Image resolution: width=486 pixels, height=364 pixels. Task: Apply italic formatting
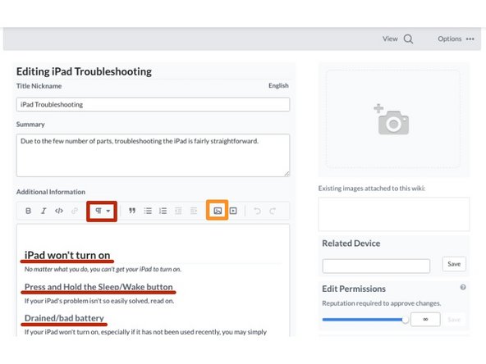[44, 211]
